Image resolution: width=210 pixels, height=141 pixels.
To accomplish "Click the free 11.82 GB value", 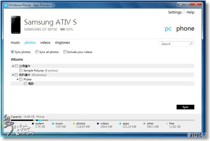I will coord(175,127).
